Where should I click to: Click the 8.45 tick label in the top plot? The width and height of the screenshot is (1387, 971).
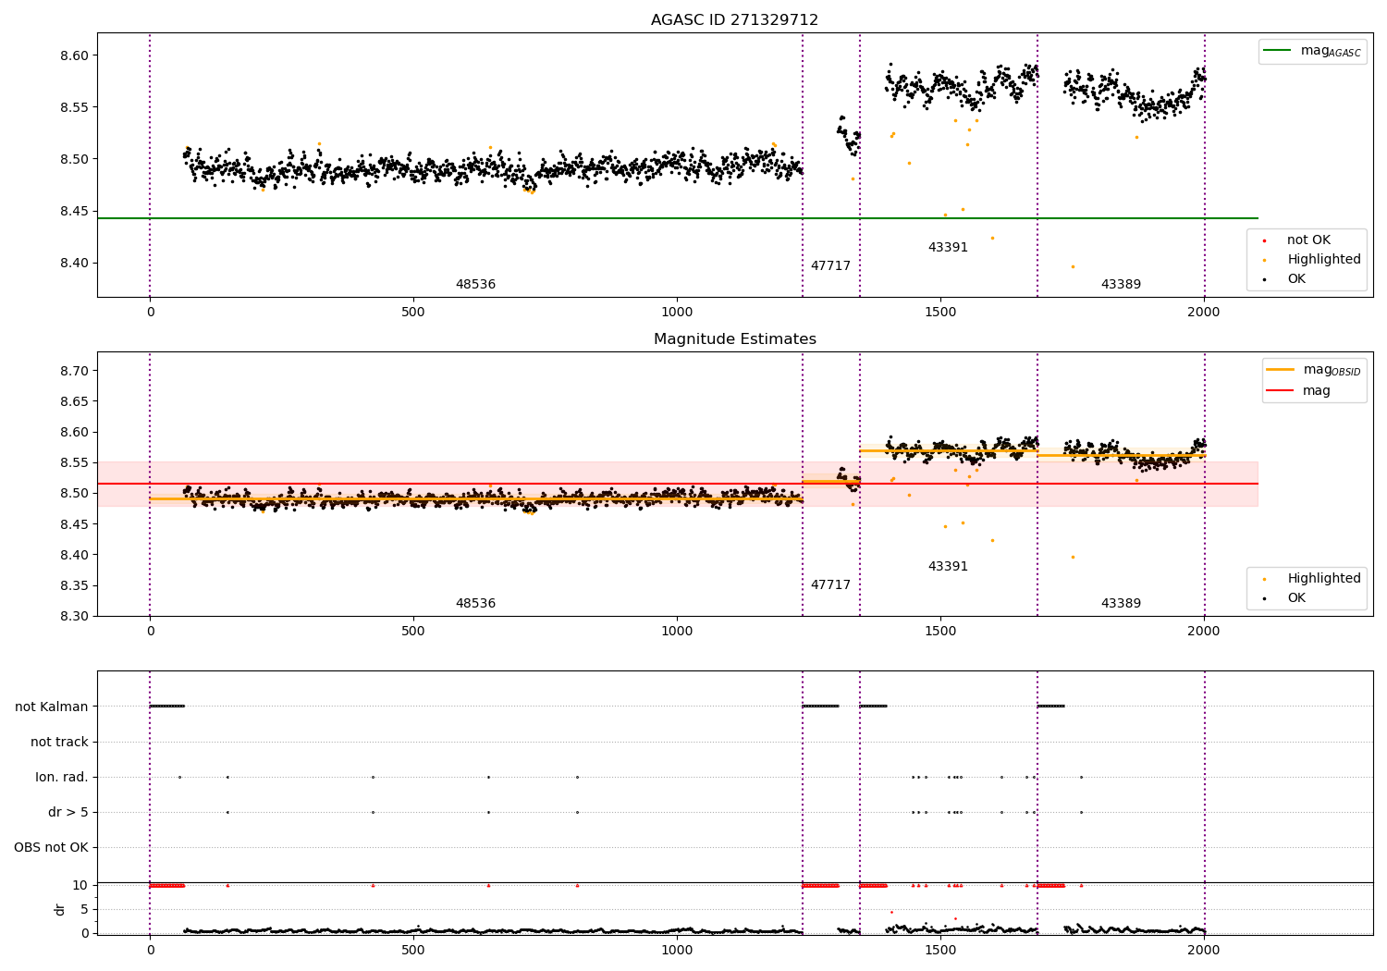coord(75,212)
